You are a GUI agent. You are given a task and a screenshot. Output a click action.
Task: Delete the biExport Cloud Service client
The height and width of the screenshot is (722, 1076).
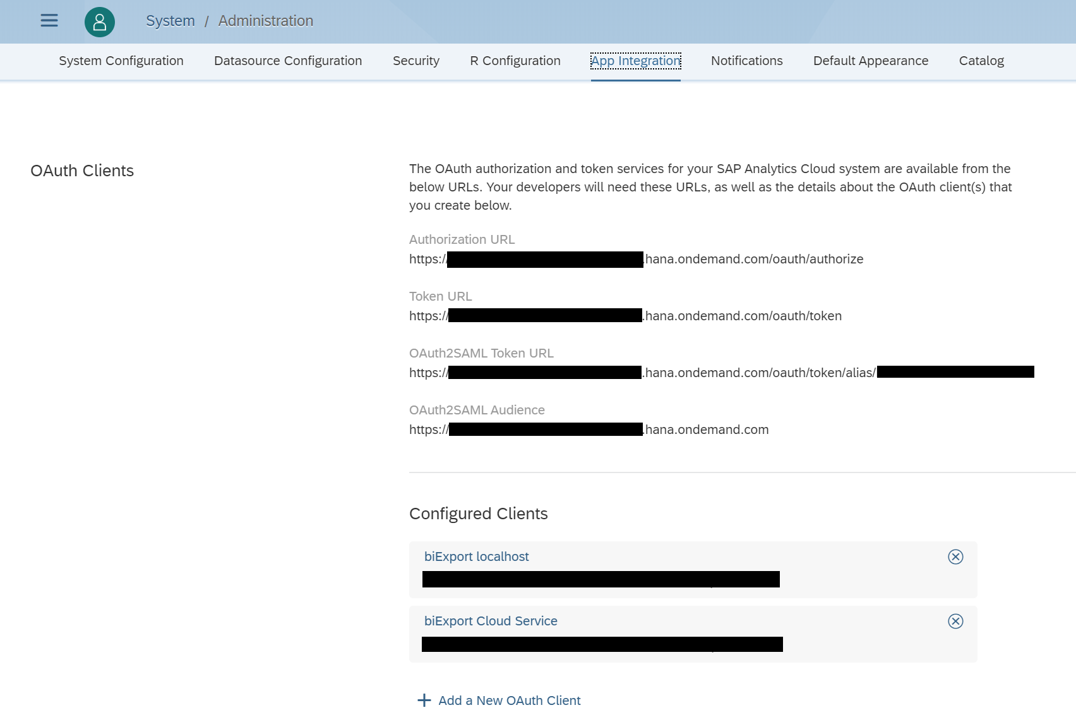955,621
